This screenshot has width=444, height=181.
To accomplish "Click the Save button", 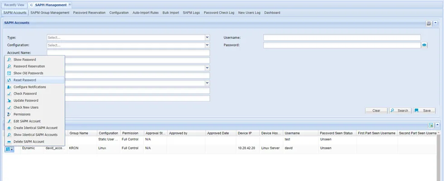I will tap(424, 111).
